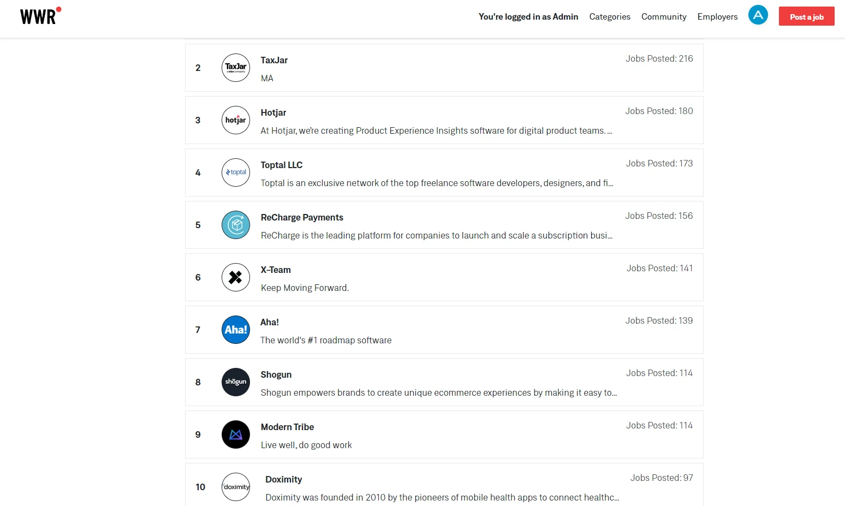Open the Doximity company link
This screenshot has width=845, height=506.
click(284, 479)
